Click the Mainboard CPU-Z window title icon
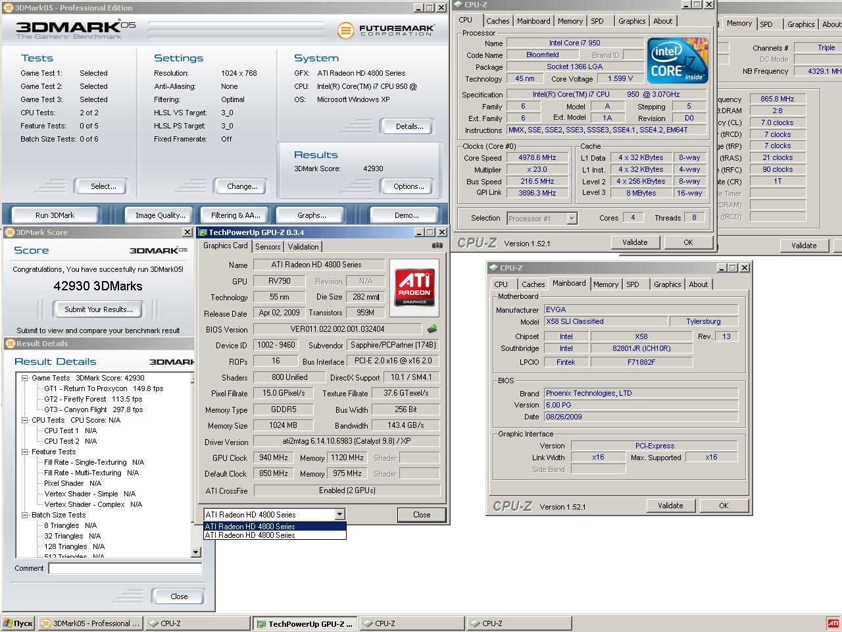This screenshot has height=632, width=842. coord(493,268)
